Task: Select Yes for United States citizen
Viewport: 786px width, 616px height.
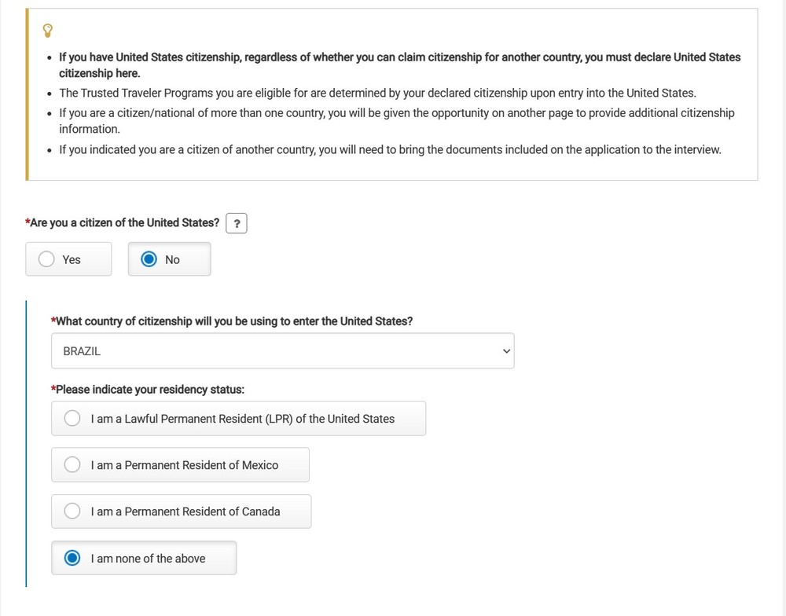Action: pyautogui.click(x=47, y=259)
